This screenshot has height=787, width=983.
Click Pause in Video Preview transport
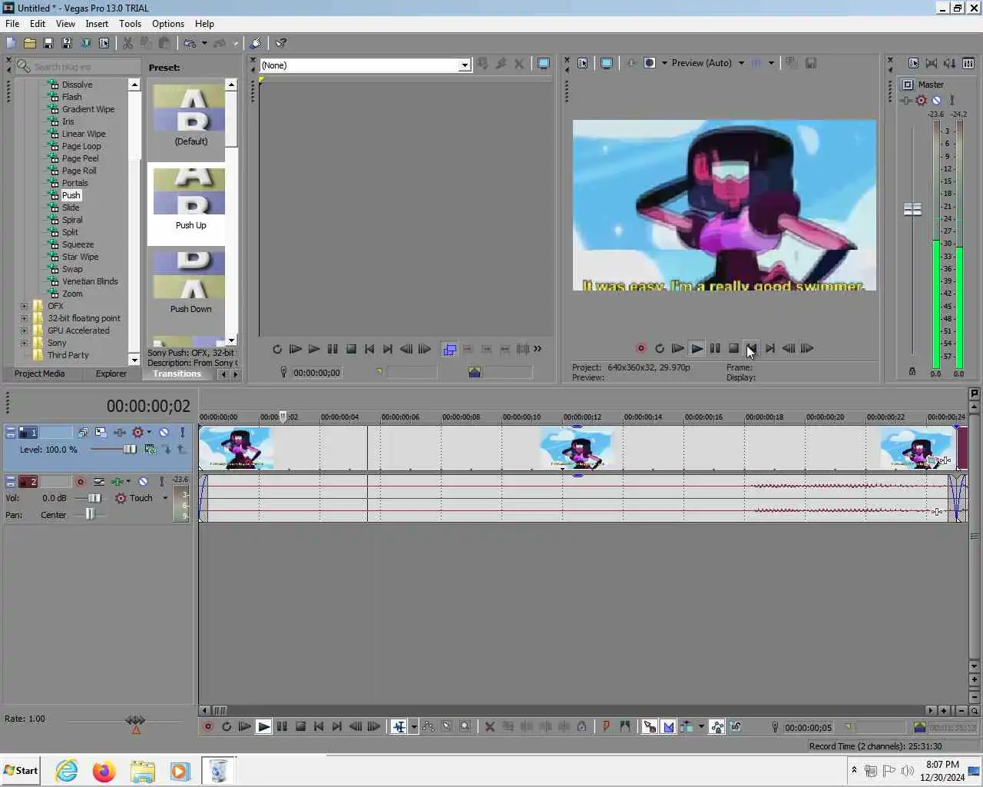(x=715, y=348)
